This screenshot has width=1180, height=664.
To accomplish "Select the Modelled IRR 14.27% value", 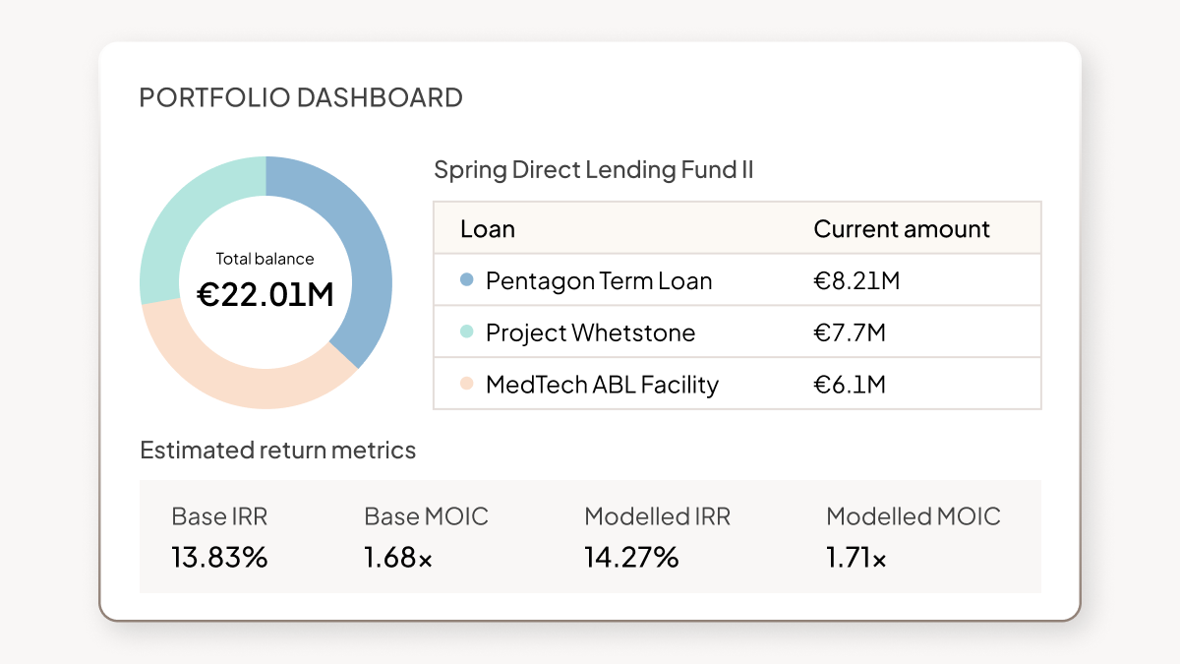I will 630,557.
